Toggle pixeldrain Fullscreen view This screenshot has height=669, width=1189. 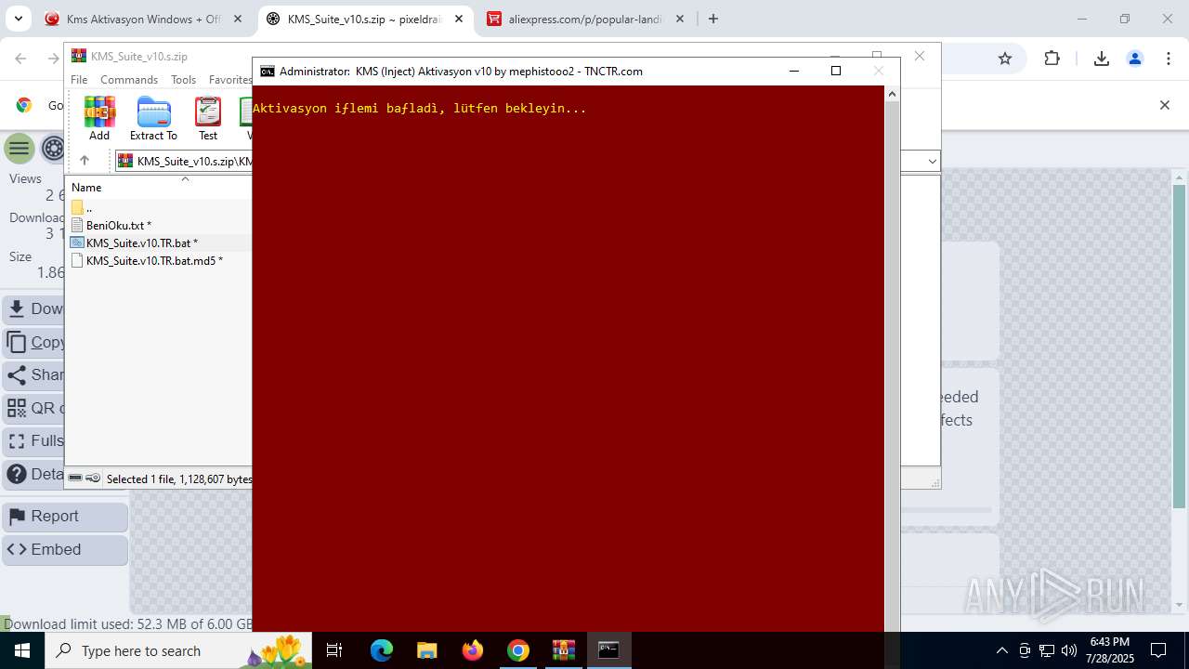[x=33, y=440]
